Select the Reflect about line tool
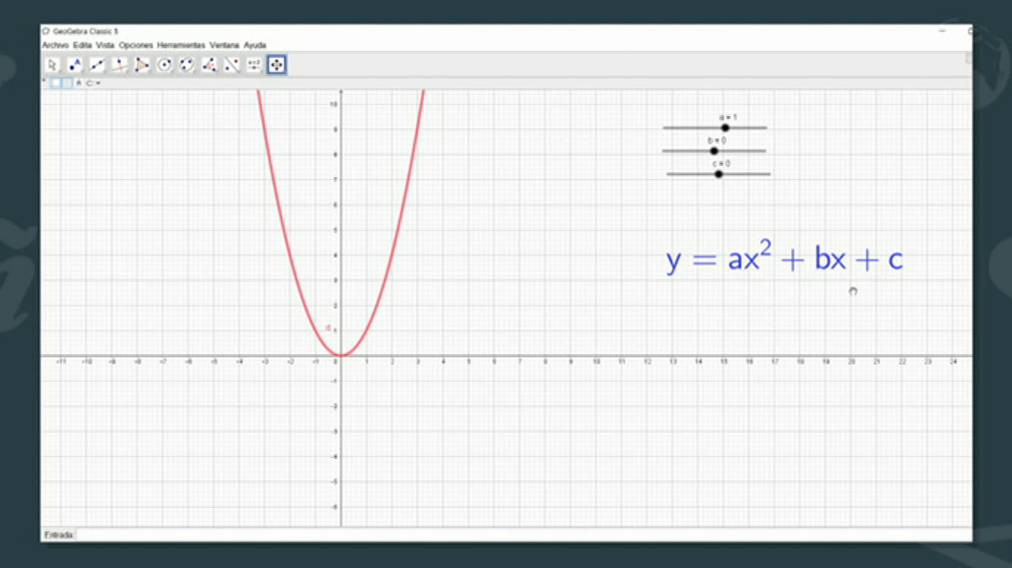This screenshot has height=568, width=1012. [232, 65]
